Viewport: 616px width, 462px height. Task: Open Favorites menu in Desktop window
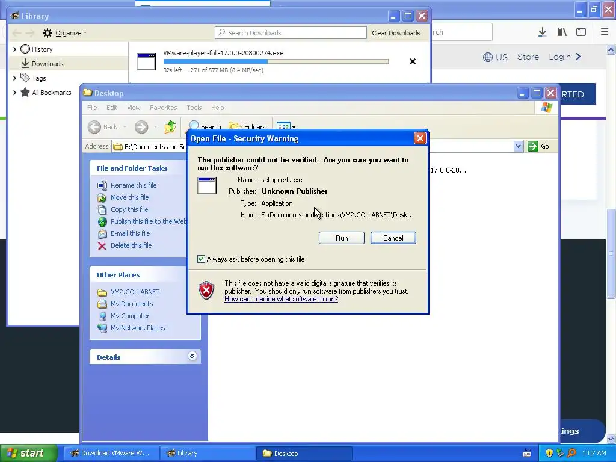pos(163,108)
